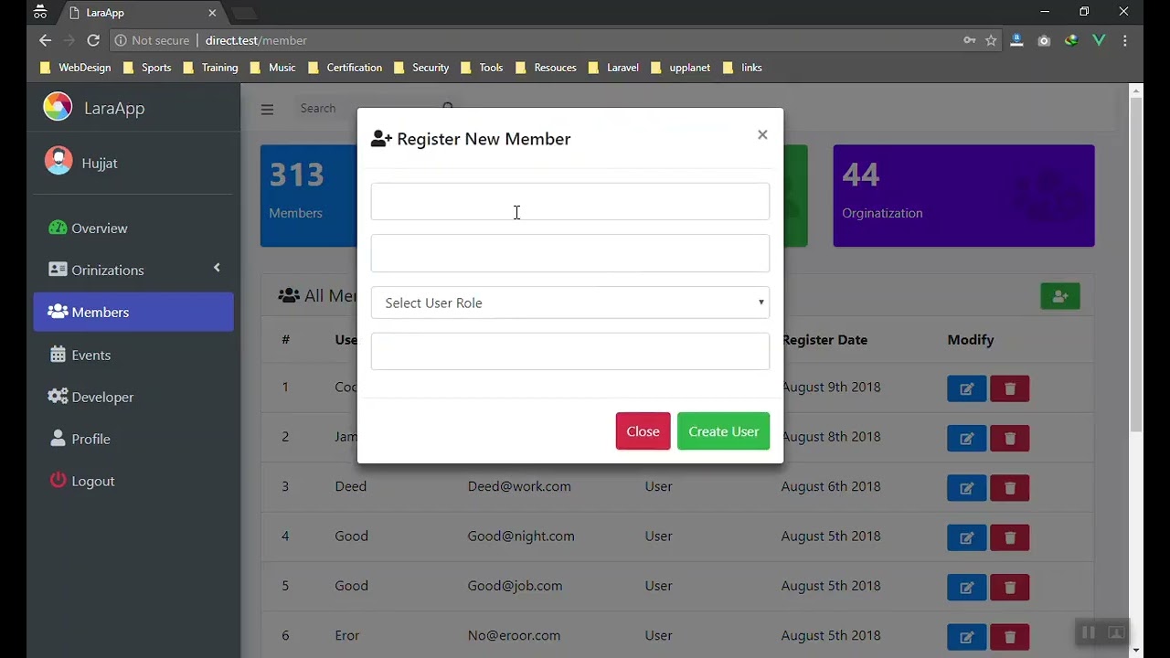
Task: Reload the page with refresh icon
Action: pyautogui.click(x=93, y=40)
